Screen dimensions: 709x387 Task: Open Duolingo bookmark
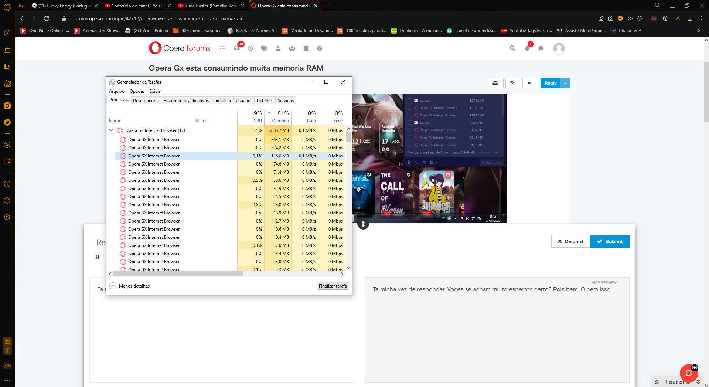(x=416, y=31)
